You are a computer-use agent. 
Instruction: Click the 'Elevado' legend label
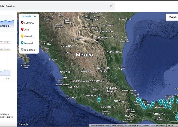pyautogui.click(x=29, y=36)
